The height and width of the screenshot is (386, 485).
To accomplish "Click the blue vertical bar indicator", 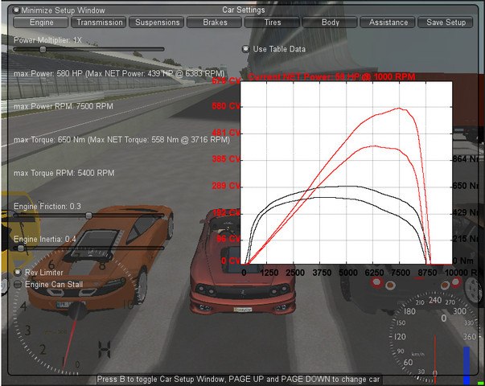I will point(467,365).
